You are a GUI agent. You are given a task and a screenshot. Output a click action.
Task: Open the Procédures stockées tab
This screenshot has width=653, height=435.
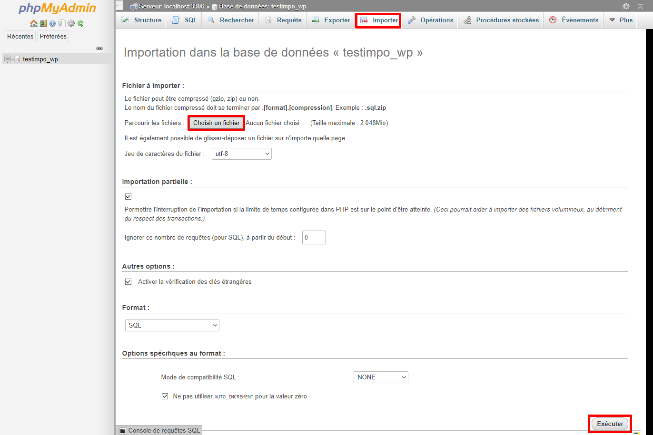tap(501, 20)
